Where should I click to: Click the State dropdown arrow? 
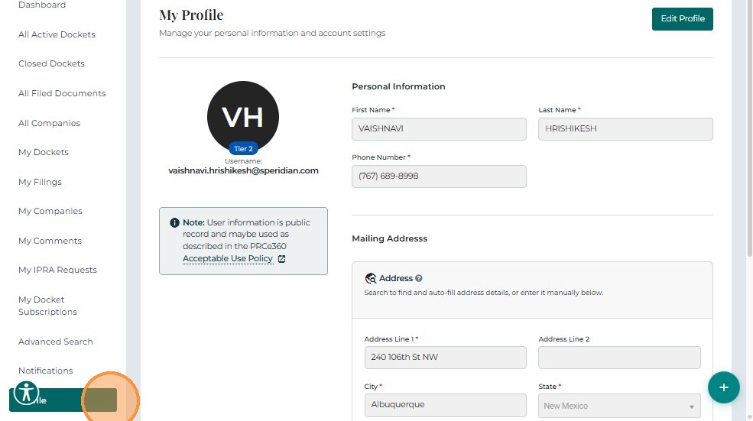tap(691, 406)
